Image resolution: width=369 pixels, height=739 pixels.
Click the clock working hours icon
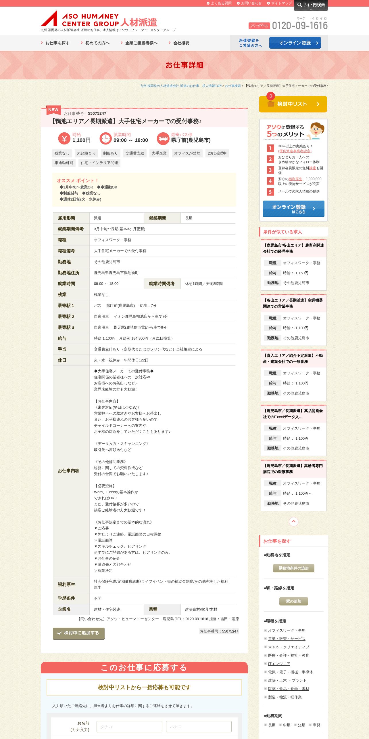105,138
